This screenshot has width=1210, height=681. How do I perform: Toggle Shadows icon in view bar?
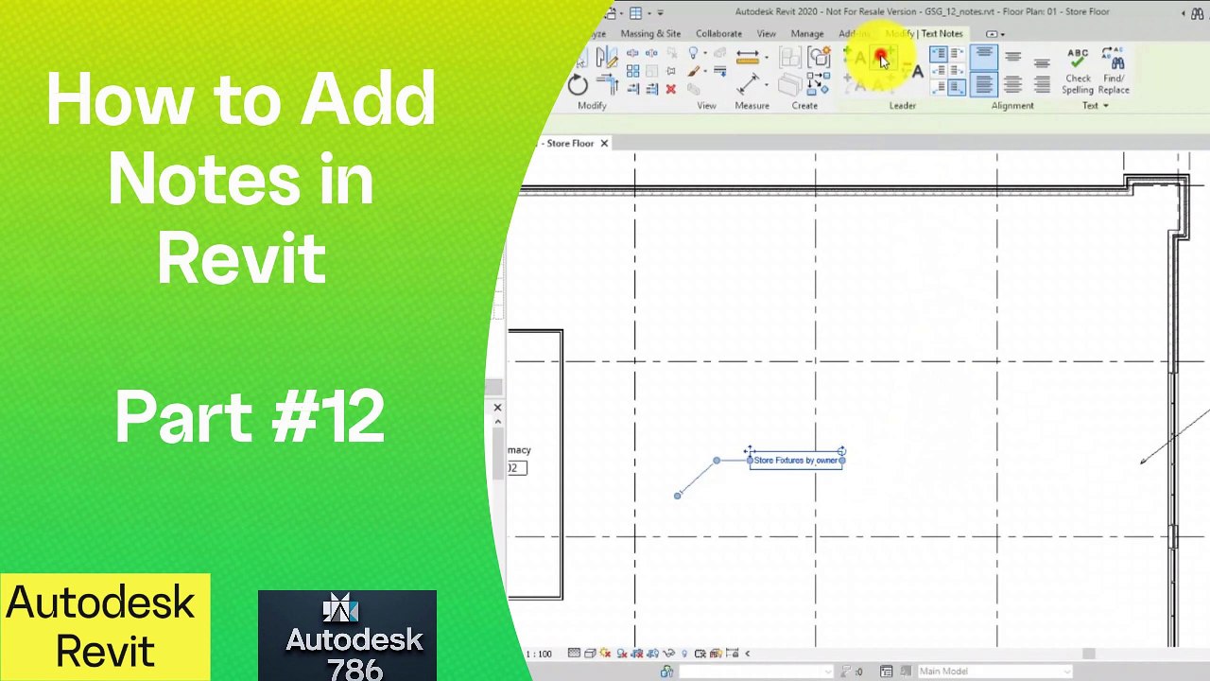621,654
